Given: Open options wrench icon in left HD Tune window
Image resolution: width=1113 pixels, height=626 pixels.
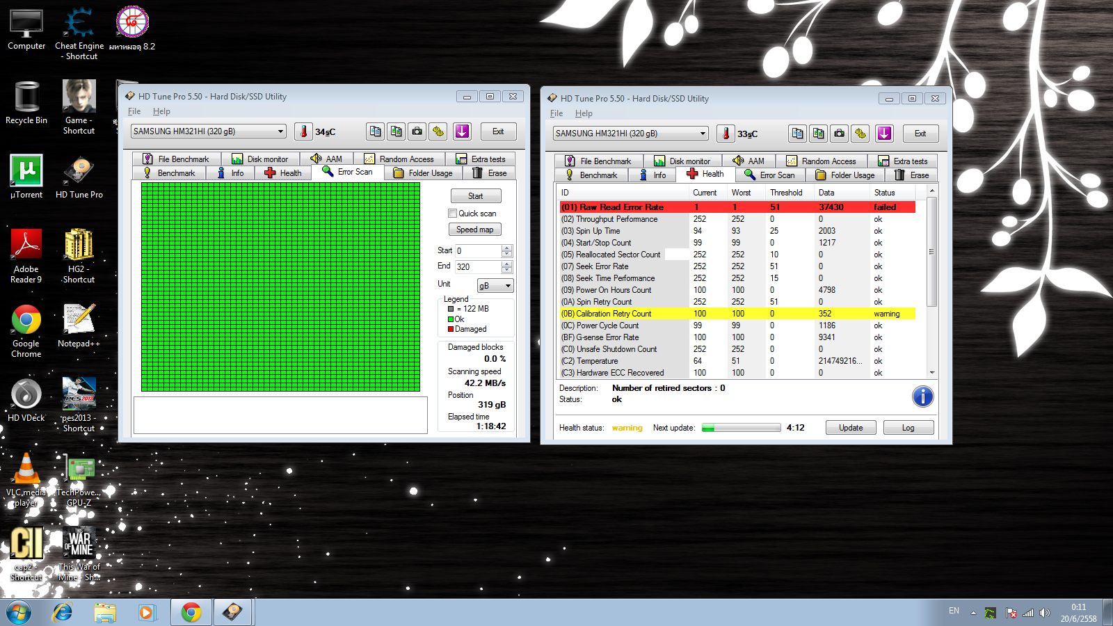Looking at the screenshot, I should pos(438,131).
